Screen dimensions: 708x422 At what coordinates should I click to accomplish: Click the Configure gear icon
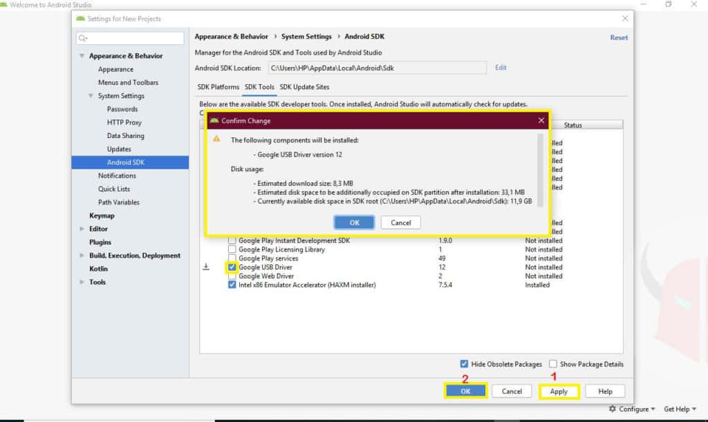613,409
